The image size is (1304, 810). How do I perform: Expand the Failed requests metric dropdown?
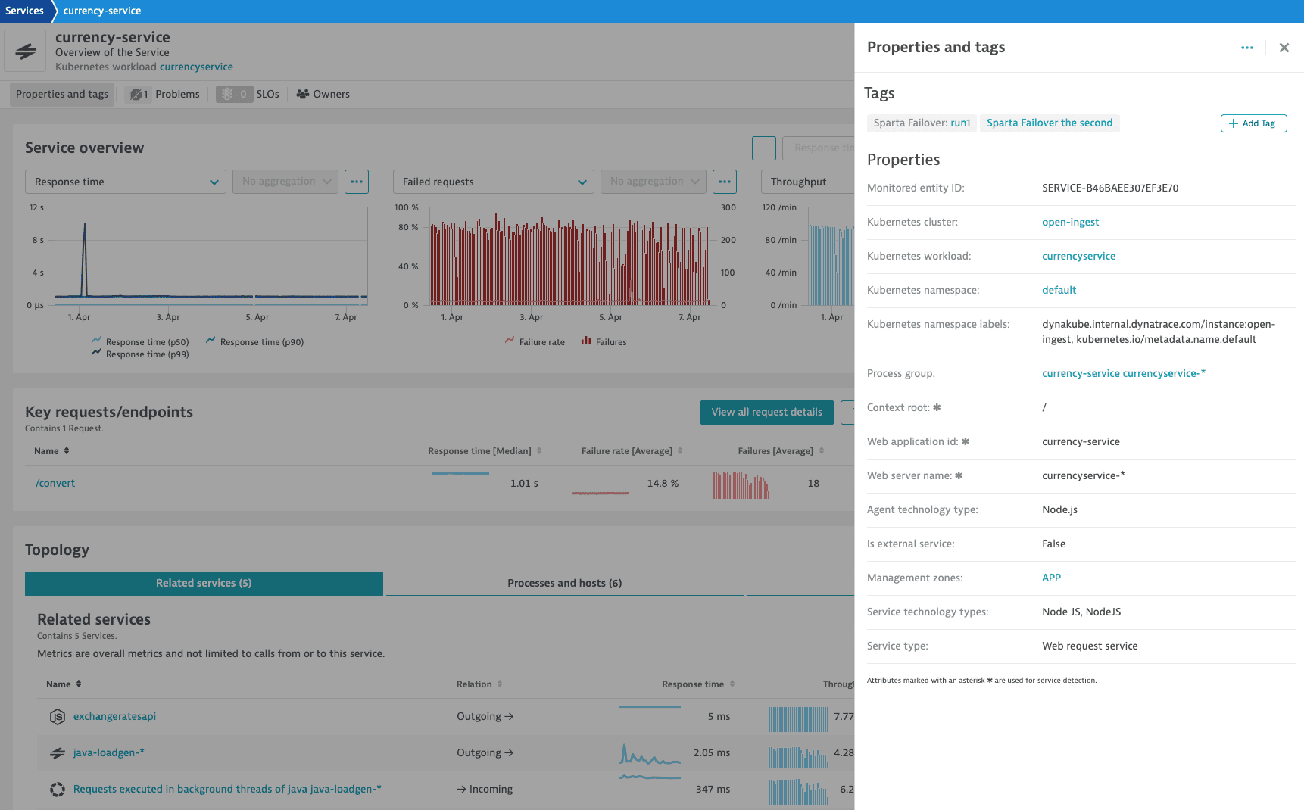click(x=494, y=182)
